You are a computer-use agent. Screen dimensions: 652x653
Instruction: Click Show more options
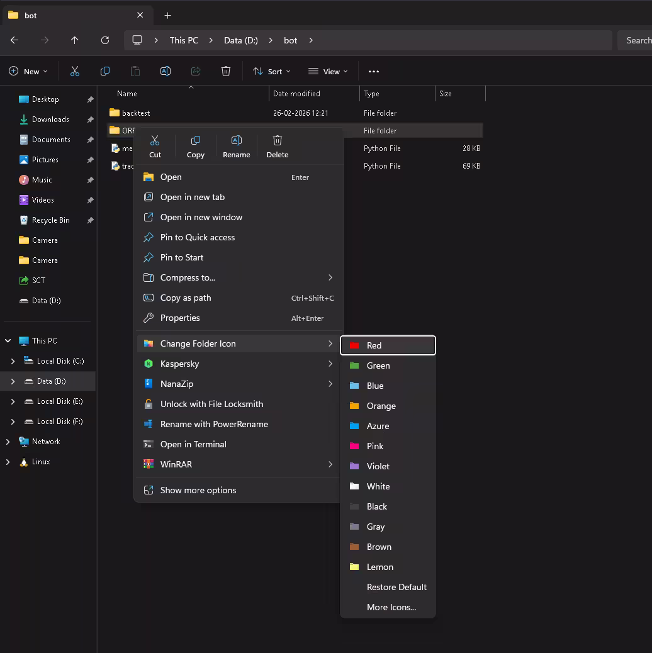coord(239,490)
